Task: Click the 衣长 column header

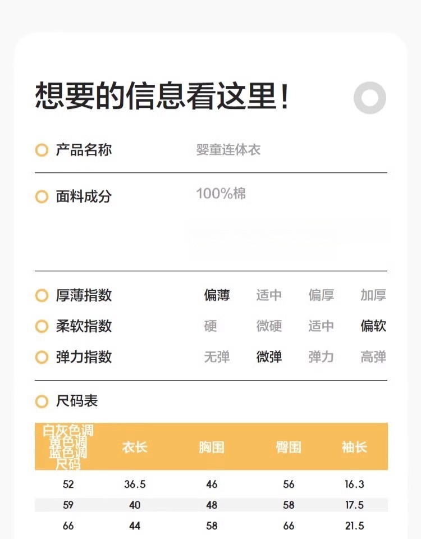Action: (135, 447)
